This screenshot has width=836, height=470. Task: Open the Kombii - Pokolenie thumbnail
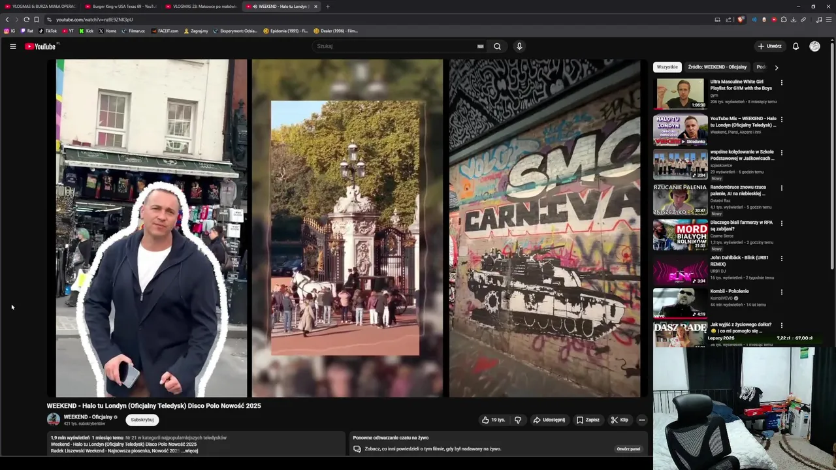click(x=680, y=303)
